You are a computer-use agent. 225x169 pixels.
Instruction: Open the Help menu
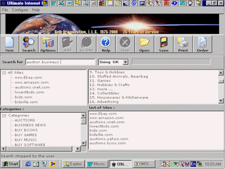[x=36, y=10]
